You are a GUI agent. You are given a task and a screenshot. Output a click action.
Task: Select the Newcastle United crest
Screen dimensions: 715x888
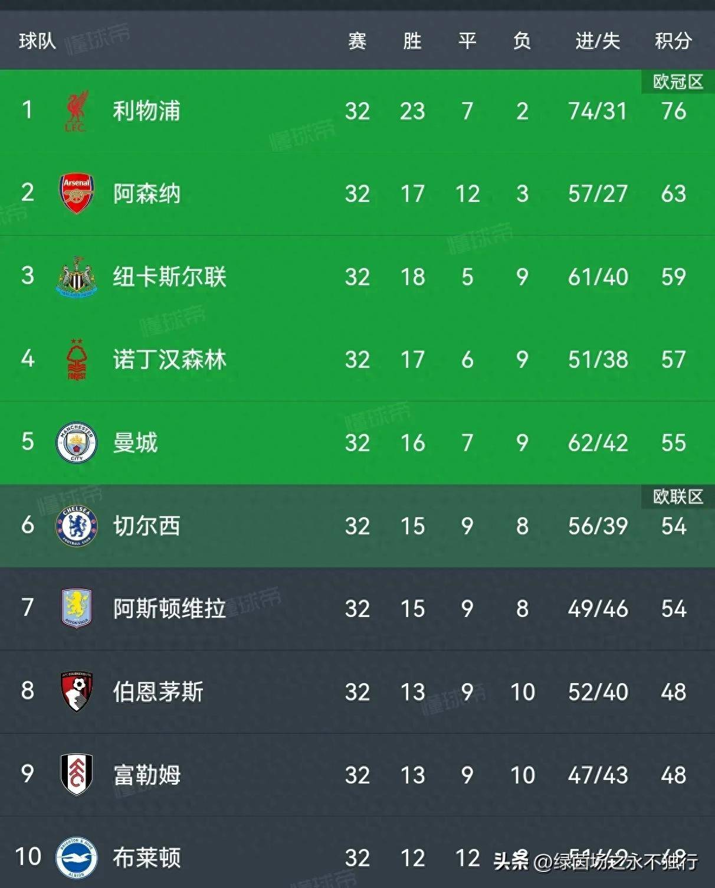tap(77, 276)
